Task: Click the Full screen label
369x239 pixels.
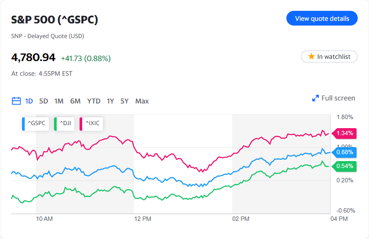Action: tap(338, 98)
